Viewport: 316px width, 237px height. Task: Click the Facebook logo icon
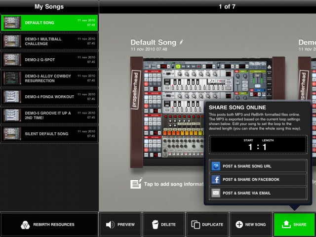click(216, 179)
